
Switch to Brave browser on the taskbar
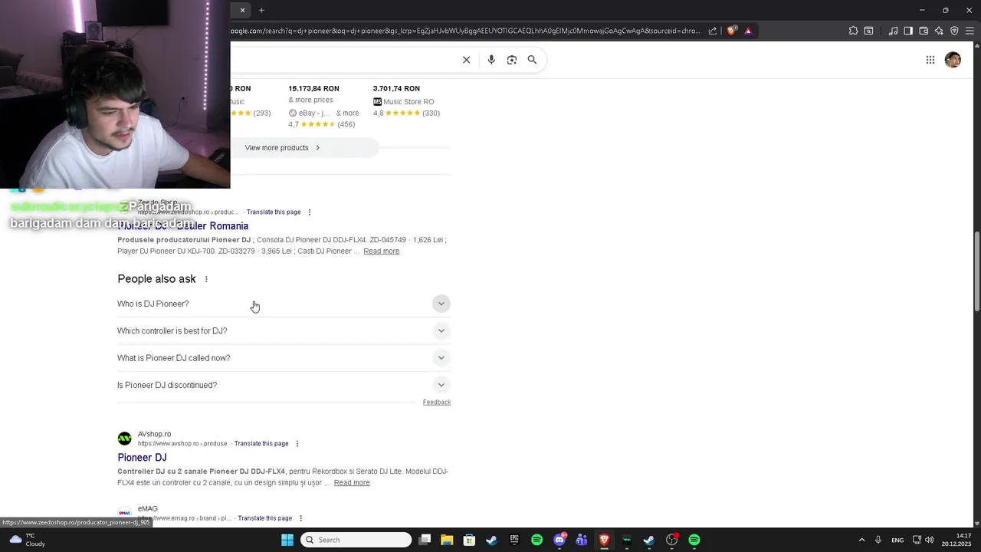click(604, 540)
